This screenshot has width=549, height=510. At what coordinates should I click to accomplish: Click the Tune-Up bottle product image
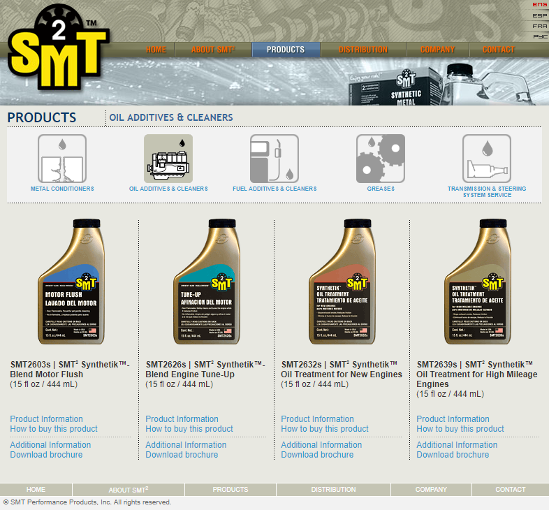[x=205, y=282]
